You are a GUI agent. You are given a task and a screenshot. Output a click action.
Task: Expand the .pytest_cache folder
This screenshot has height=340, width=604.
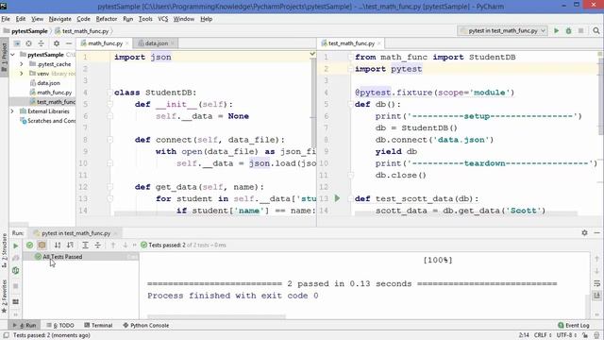click(22, 64)
